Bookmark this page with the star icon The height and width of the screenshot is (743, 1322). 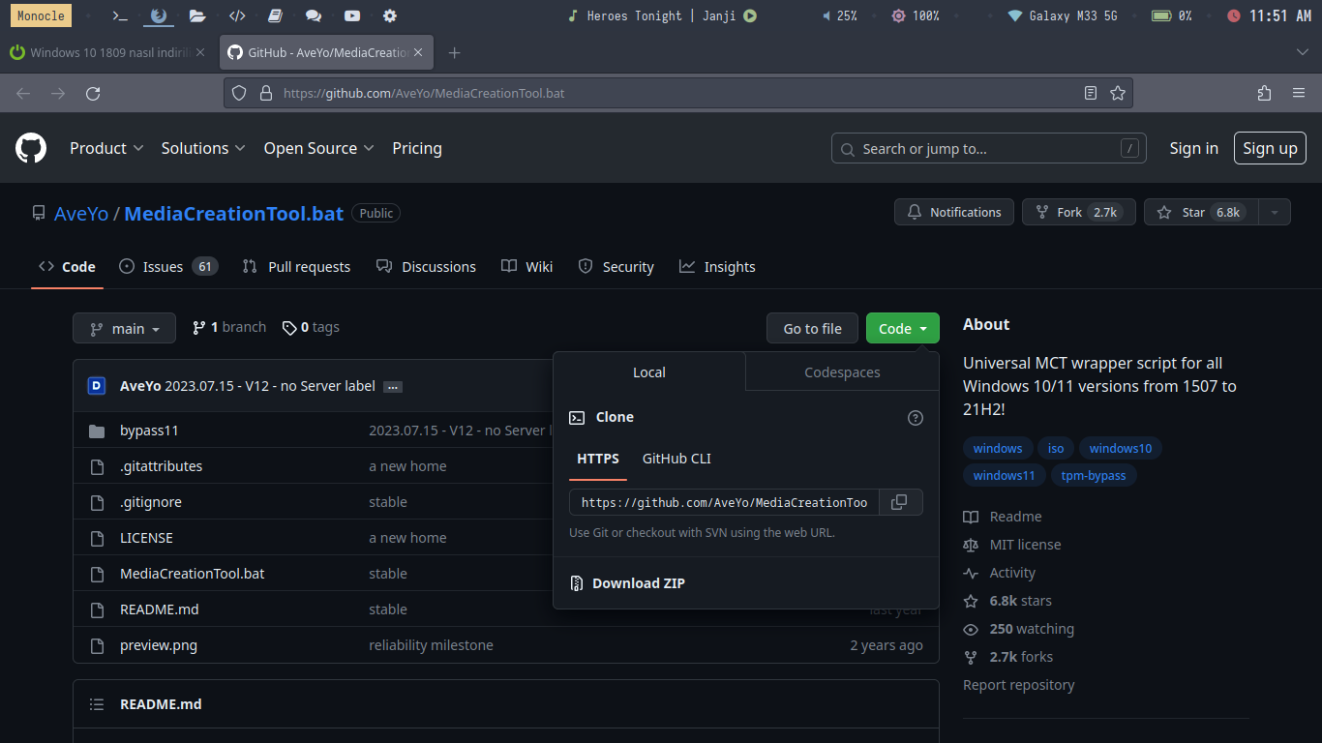[1118, 93]
